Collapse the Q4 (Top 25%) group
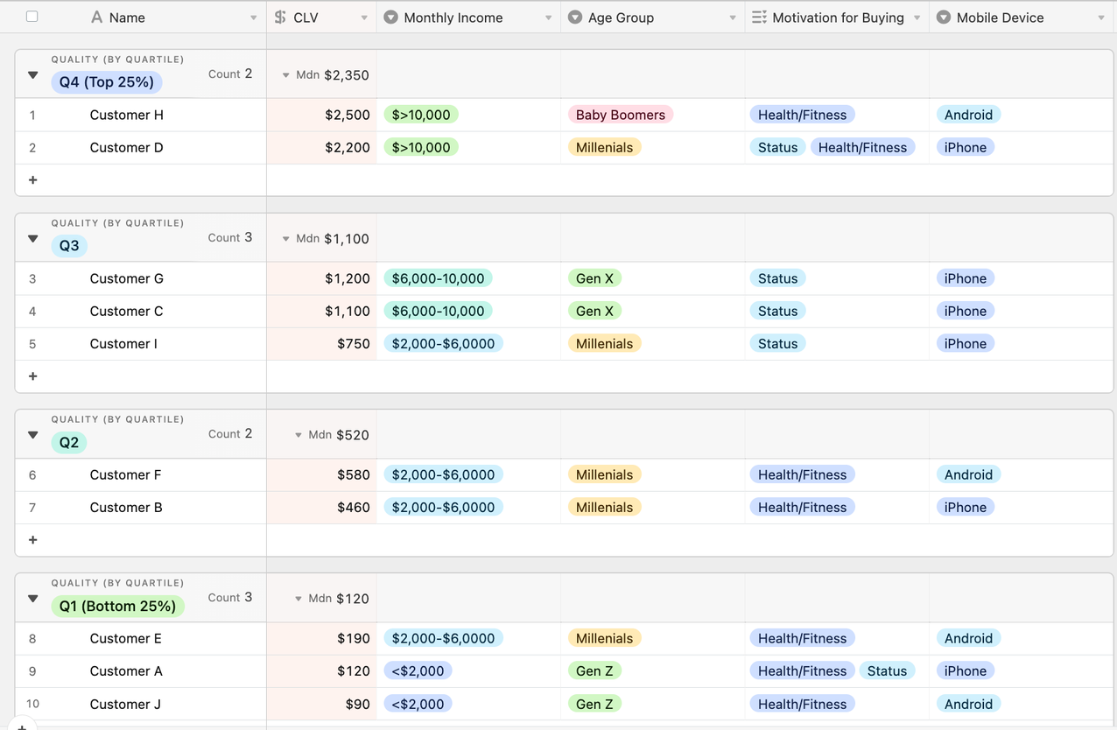Viewport: 1117px width, 730px height. pos(33,75)
